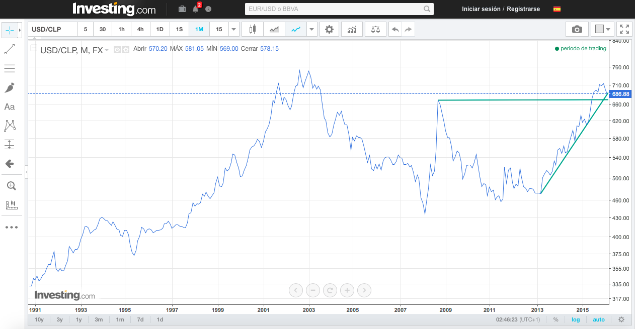Open the compare symbols scale icon
Screen dimensions: 635x329
click(376, 30)
